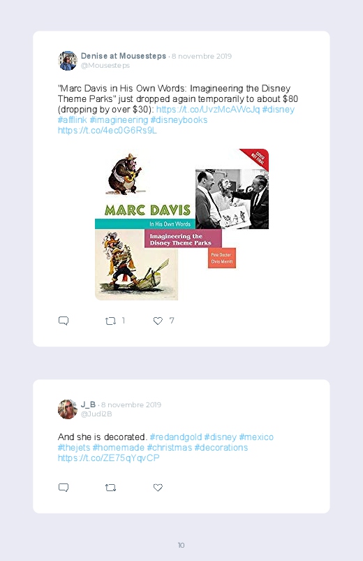Viewport: 363px width, 561px height.
Task: Select the #mexico hashtag
Action: [x=256, y=437]
